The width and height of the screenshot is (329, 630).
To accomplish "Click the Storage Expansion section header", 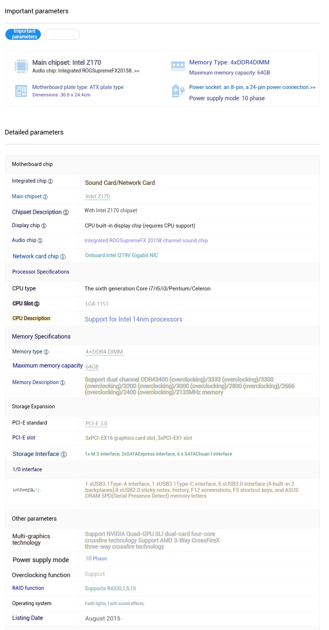I will [34, 406].
